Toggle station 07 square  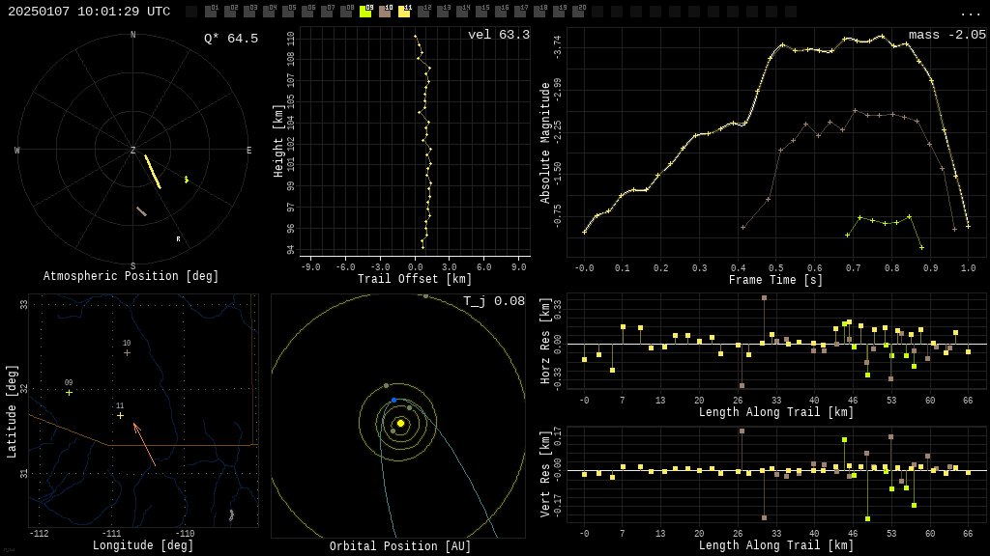click(x=327, y=12)
